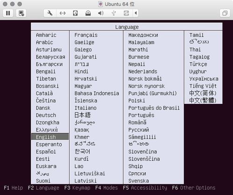The width and height of the screenshot is (233, 195).
Task: Take a snapshot of the VM
Action: point(21,13)
